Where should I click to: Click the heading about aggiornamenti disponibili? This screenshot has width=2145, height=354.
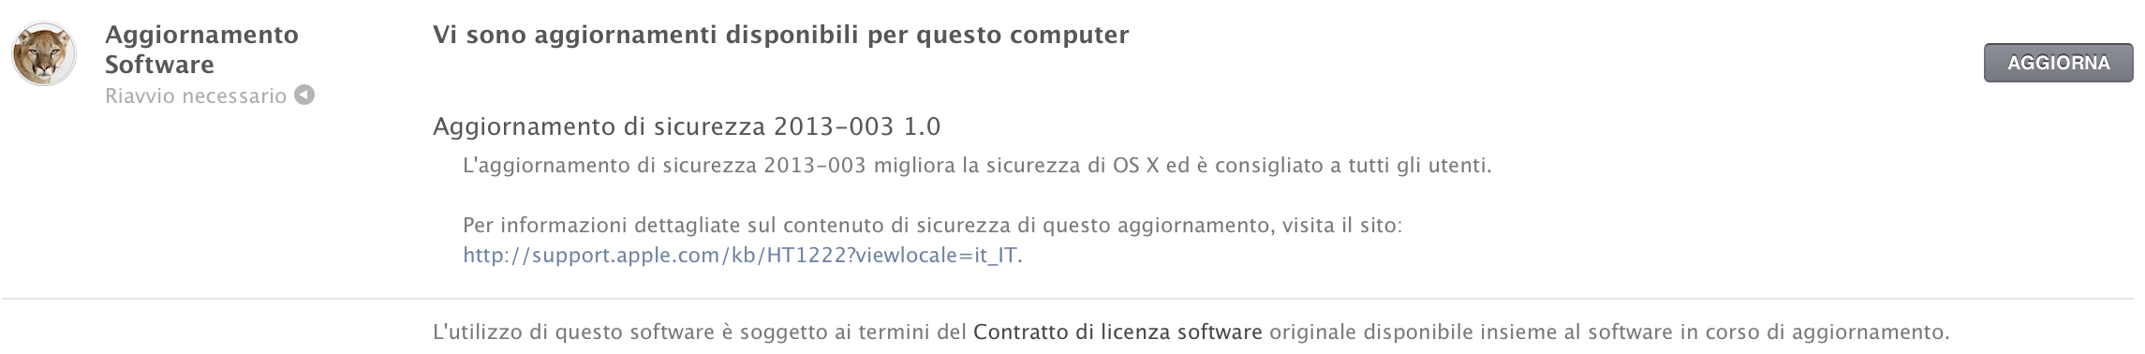coord(780,35)
